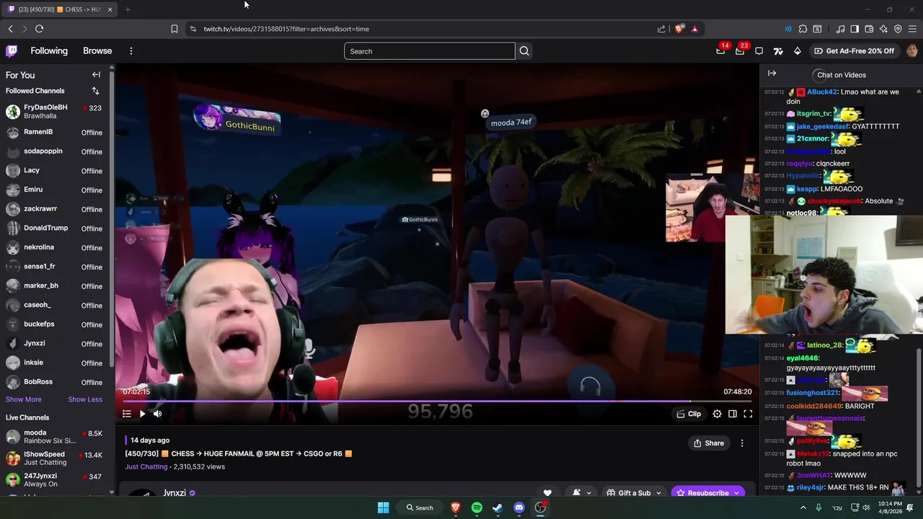923x519 pixels.
Task: Share this page from the address bar
Action: tap(661, 29)
